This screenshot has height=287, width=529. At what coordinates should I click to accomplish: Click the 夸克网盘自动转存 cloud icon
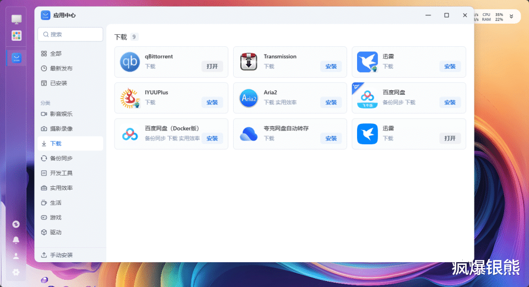(249, 134)
